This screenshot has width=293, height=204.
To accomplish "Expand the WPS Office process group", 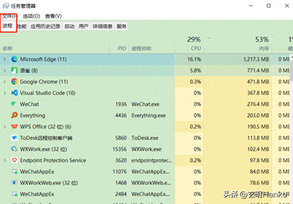I will 5,126.
